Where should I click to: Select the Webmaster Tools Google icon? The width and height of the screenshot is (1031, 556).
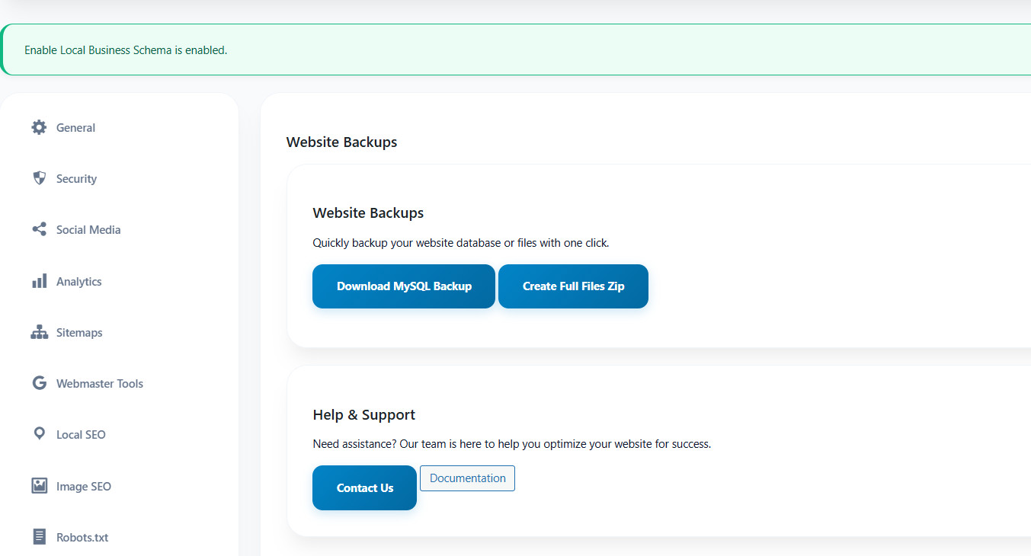[39, 383]
